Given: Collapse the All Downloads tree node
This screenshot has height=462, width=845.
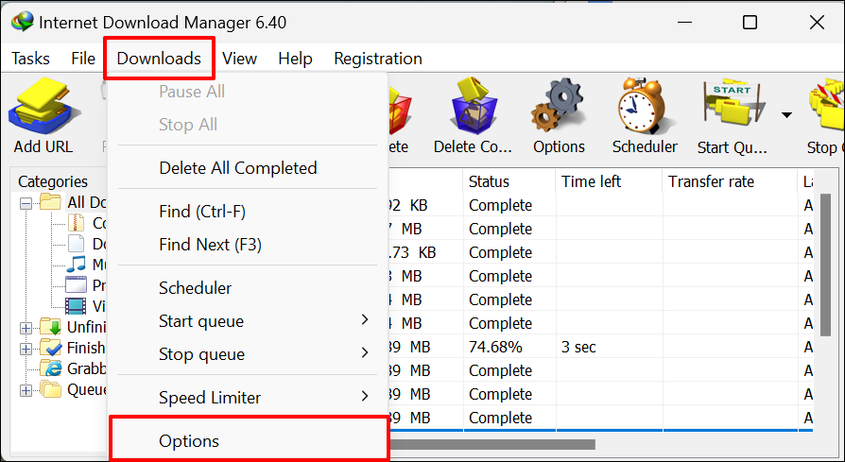Looking at the screenshot, I should point(25,202).
